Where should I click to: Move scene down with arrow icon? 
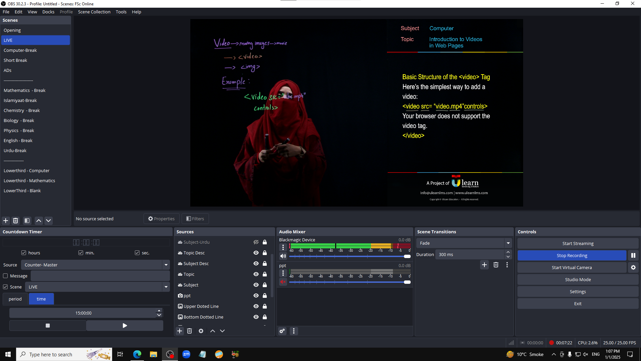[48, 221]
